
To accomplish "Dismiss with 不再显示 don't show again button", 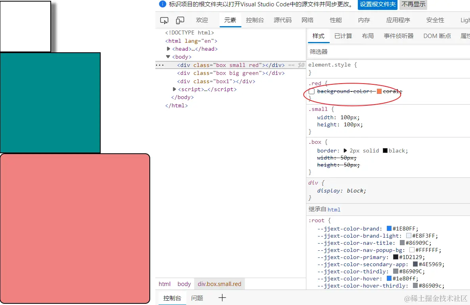I will [413, 4].
